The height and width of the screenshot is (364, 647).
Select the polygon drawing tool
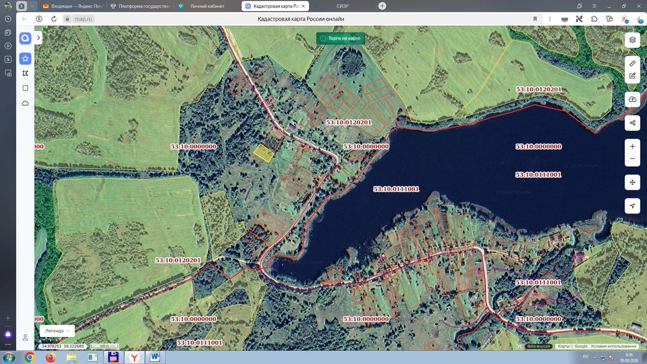(x=25, y=73)
